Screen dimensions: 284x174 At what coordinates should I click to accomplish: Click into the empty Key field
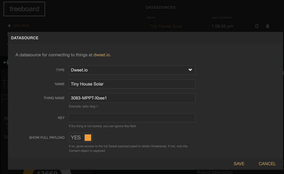tap(132, 118)
